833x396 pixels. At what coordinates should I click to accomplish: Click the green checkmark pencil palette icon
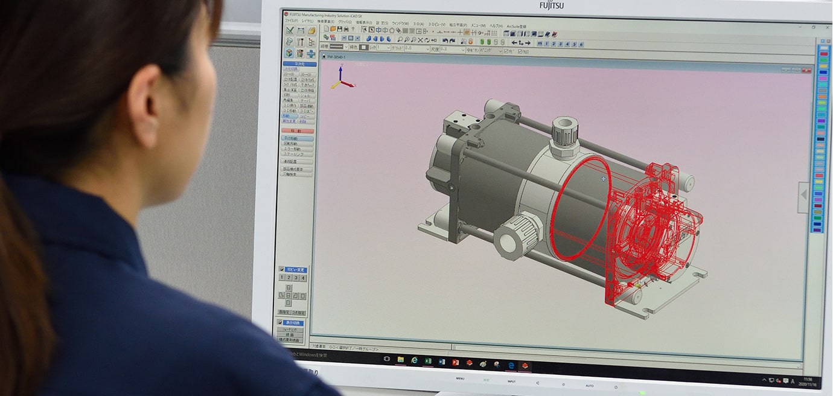point(290,30)
